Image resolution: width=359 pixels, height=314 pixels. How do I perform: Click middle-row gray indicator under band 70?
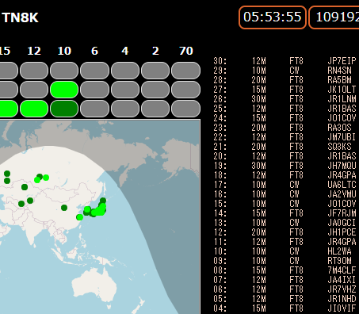(x=185, y=90)
